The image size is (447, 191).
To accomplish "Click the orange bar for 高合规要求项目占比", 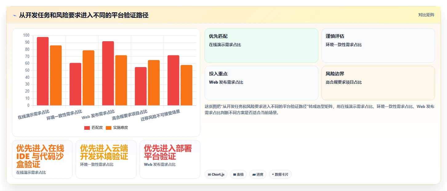I will (x=154, y=83).
